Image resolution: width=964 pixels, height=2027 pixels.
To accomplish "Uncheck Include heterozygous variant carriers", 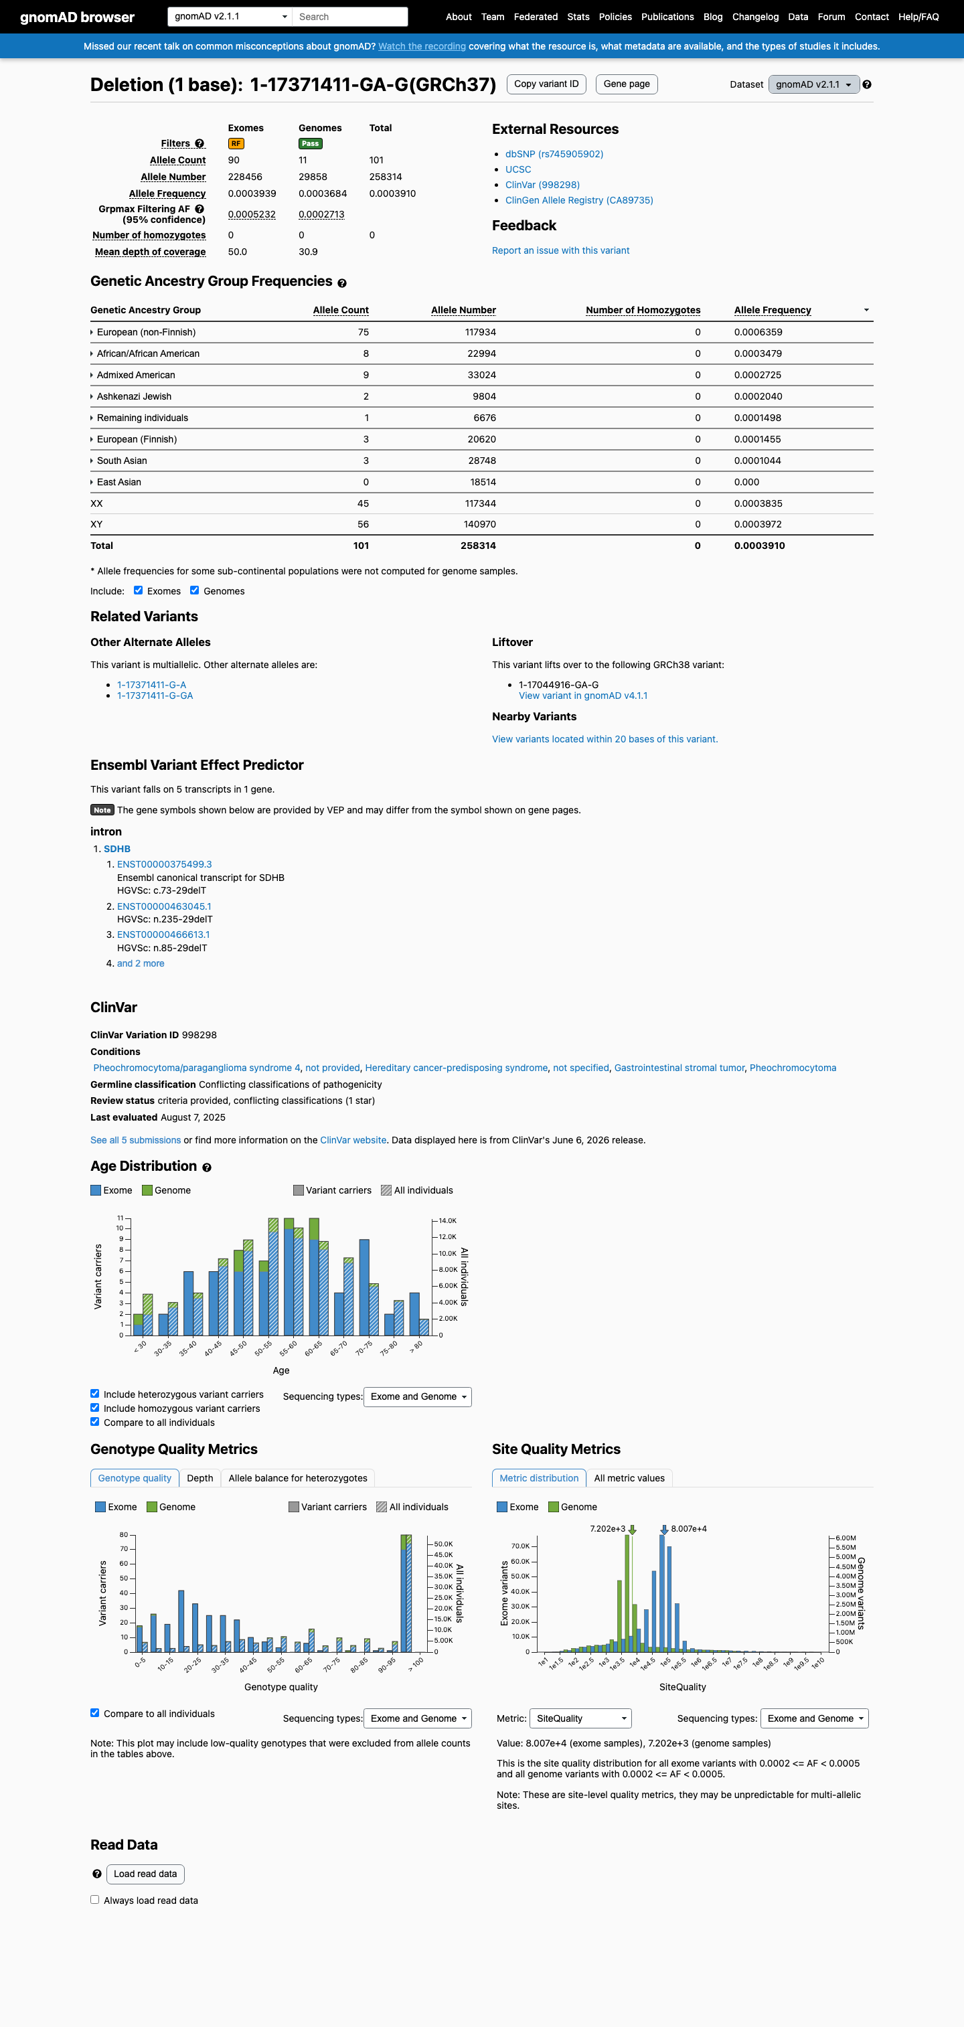I will (x=94, y=1394).
